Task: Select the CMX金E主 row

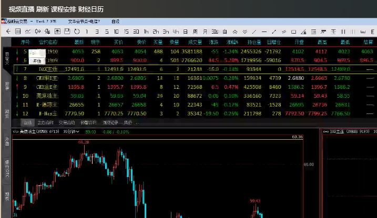Action: pos(194,87)
